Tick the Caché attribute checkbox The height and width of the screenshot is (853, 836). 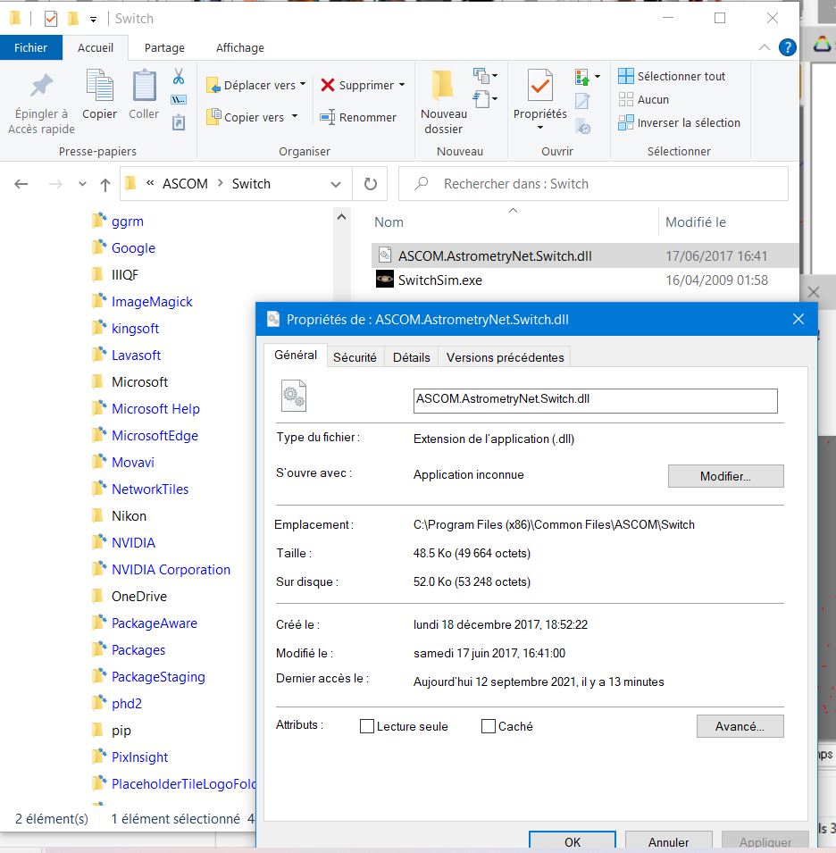(489, 726)
